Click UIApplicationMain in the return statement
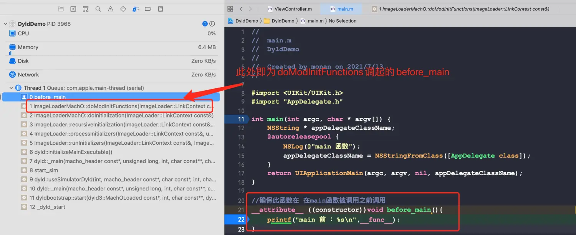 pos(329,173)
